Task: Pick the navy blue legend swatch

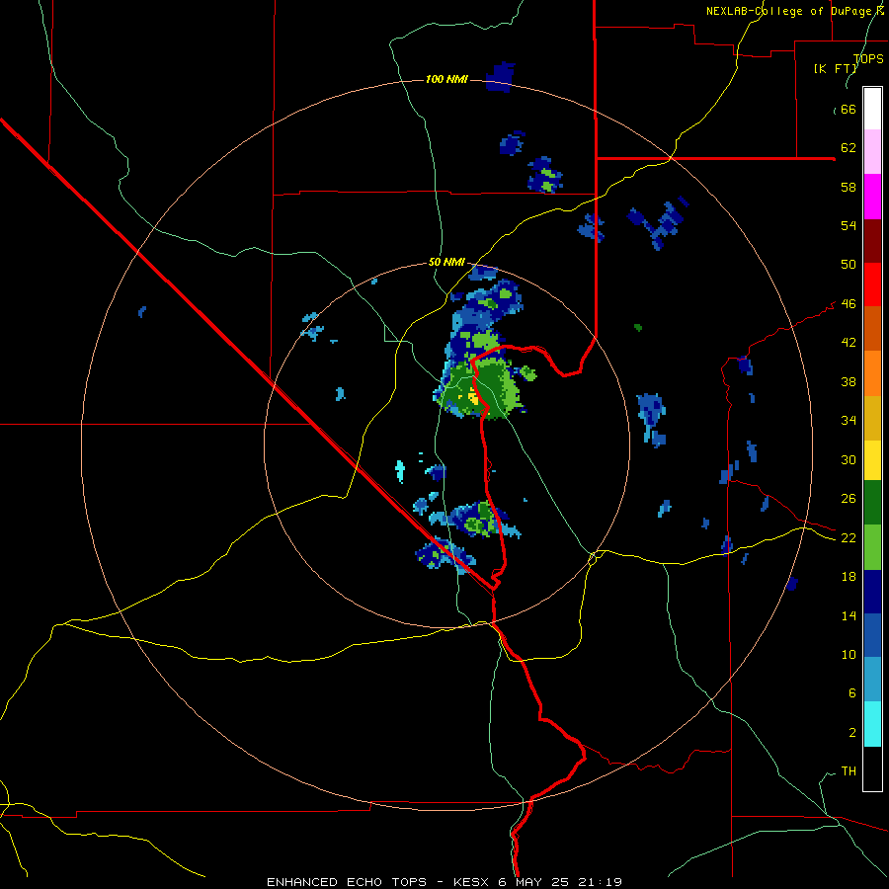Action: click(872, 592)
